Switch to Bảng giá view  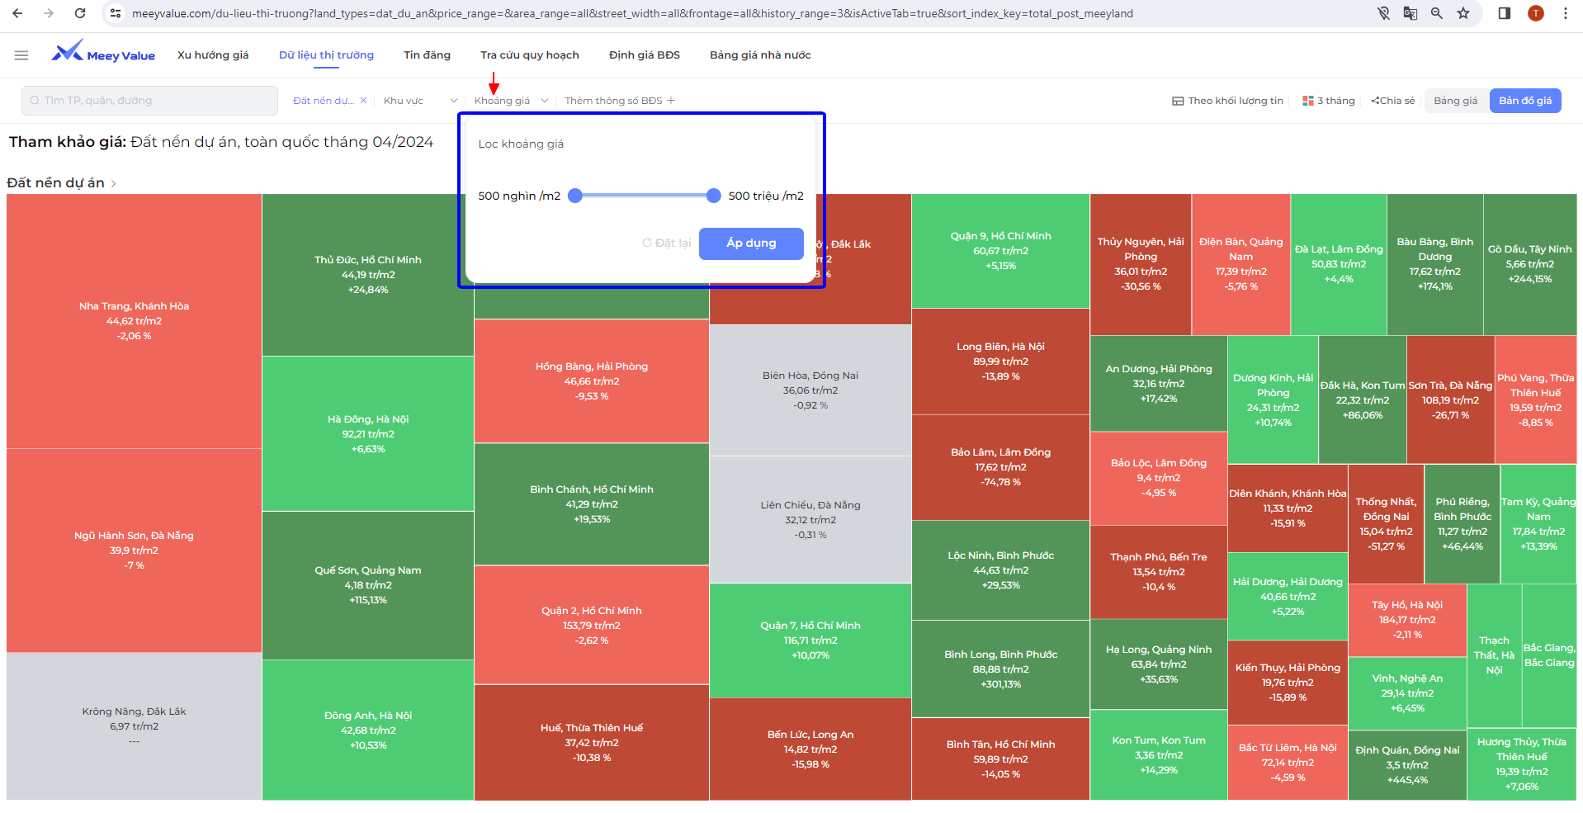1456,101
